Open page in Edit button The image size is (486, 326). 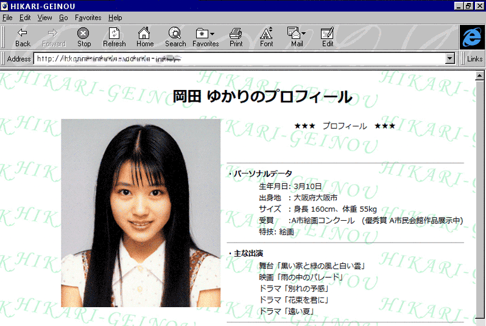[x=328, y=37]
